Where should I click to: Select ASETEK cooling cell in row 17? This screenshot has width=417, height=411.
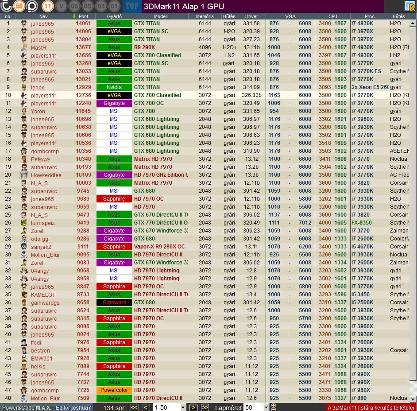pyautogui.click(x=399, y=151)
